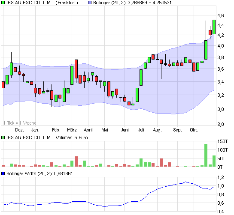Click the large green July candlestick body
The height and width of the screenshot is (215, 234).
tap(141, 78)
